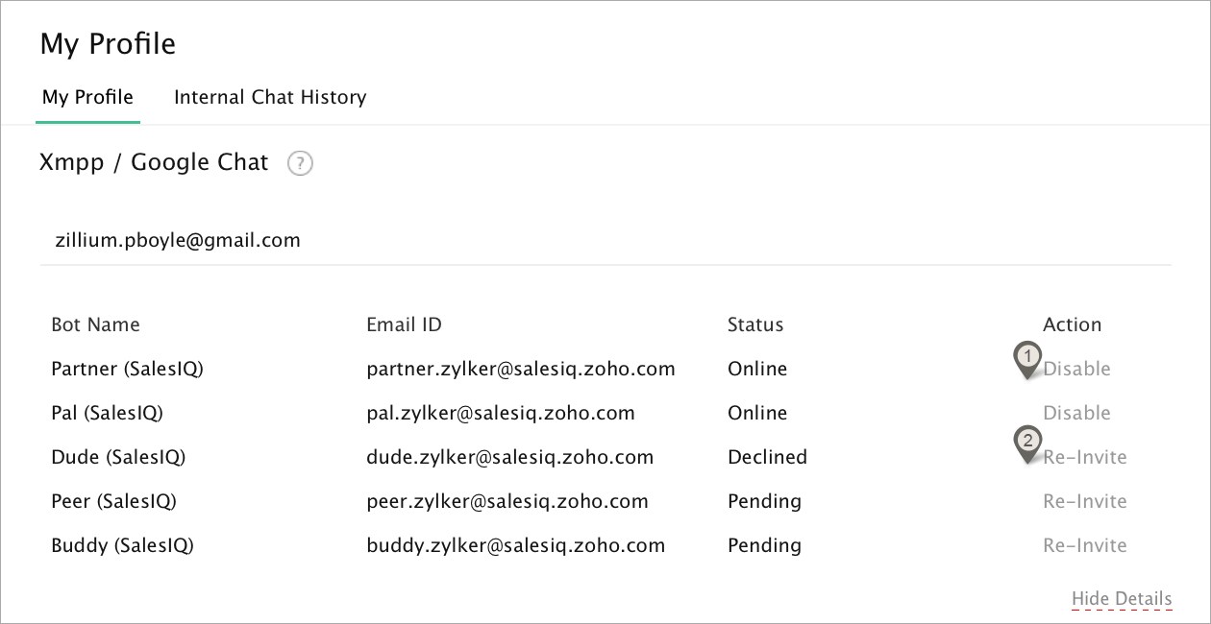Click the Email ID column header
The width and height of the screenshot is (1211, 624).
pos(404,324)
